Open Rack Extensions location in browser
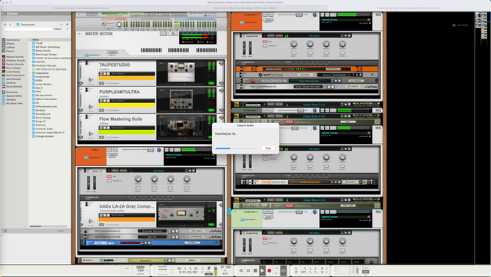Screen dimensions: 491x277 pos(15,75)
